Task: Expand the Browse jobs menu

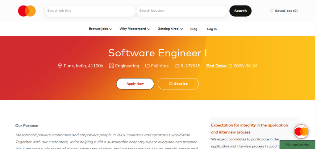Action: (x=100, y=29)
